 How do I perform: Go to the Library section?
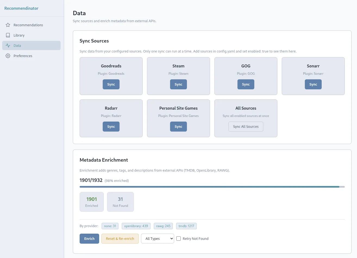click(x=31, y=35)
